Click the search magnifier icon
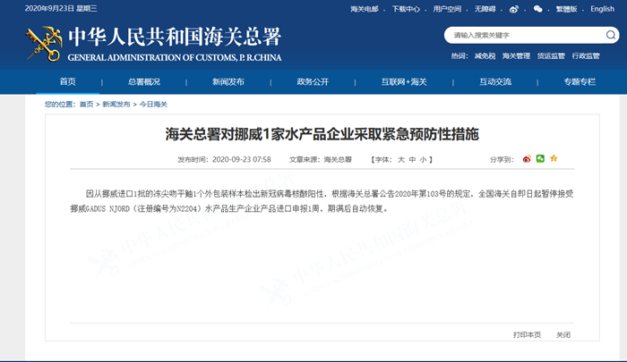The image size is (627, 362). pyautogui.click(x=608, y=36)
